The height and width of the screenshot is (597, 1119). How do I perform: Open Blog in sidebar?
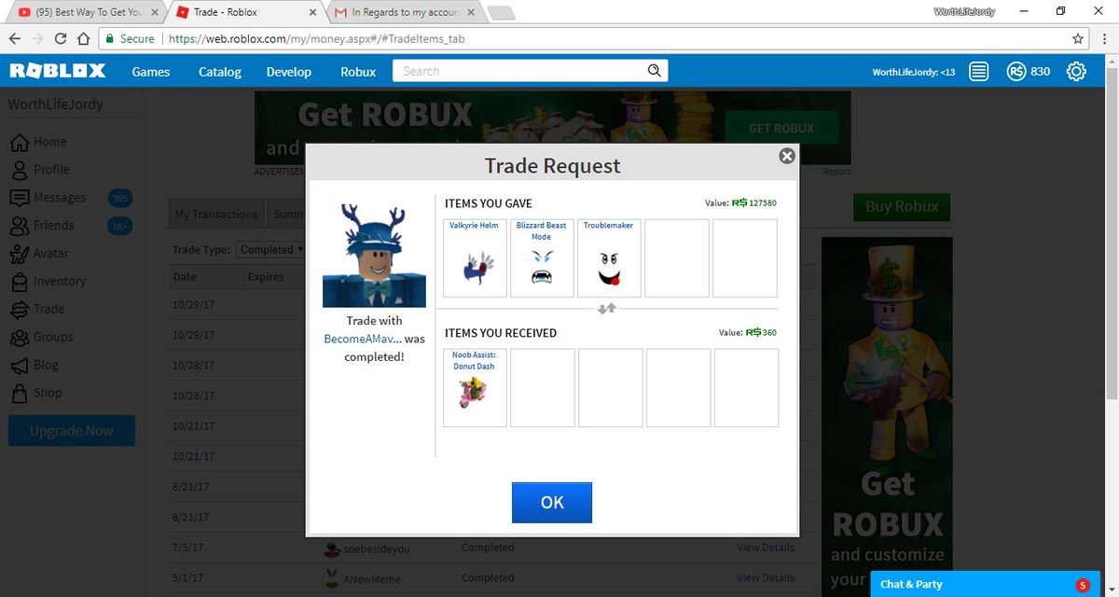[34, 366]
